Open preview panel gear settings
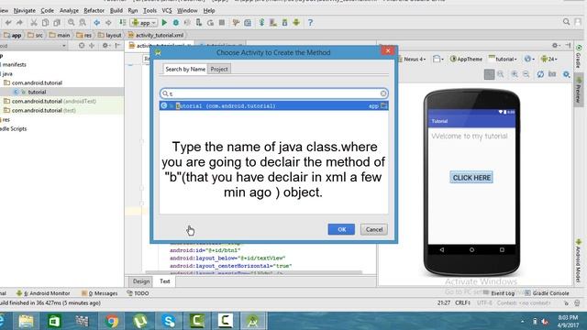This screenshot has width=587, height=330. [x=556, y=45]
